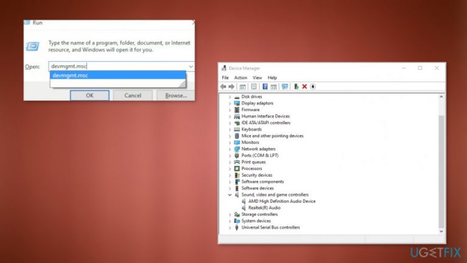This screenshot has width=467, height=263.
Task: Toggle the Show/Hide Action Pane toolbar icon
Action: coord(274,87)
